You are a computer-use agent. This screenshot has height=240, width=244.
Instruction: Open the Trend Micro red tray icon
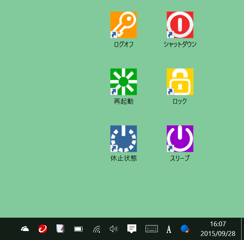[x=43, y=229]
